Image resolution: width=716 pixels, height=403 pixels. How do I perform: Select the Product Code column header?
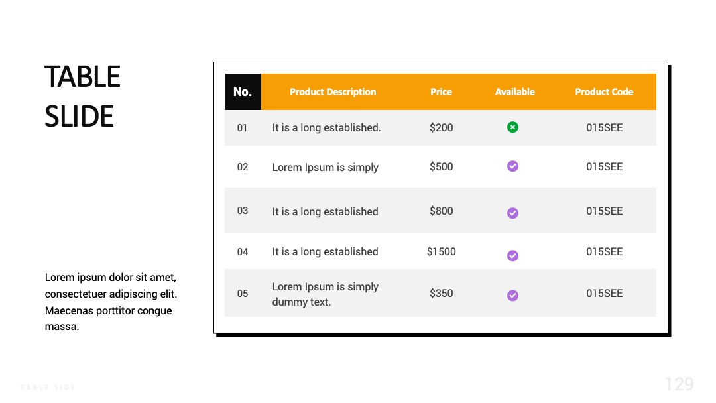pyautogui.click(x=604, y=92)
